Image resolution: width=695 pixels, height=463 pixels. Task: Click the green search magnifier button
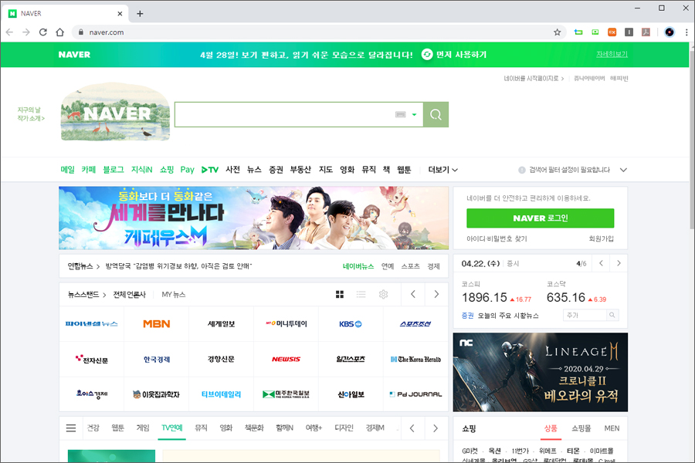pos(436,115)
